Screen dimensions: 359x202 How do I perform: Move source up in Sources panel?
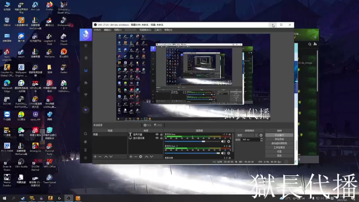click(x=147, y=157)
